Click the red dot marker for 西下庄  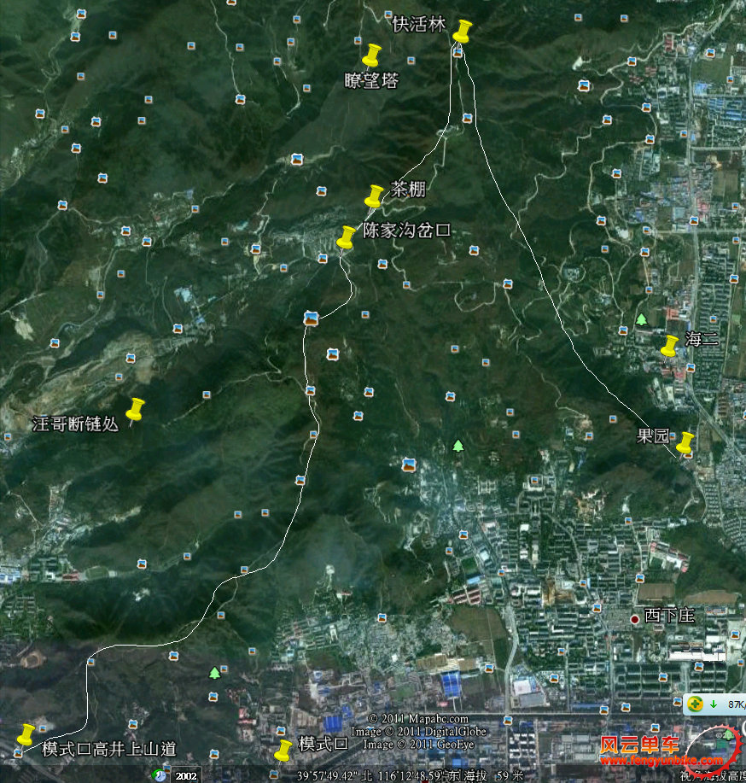pyautogui.click(x=635, y=617)
